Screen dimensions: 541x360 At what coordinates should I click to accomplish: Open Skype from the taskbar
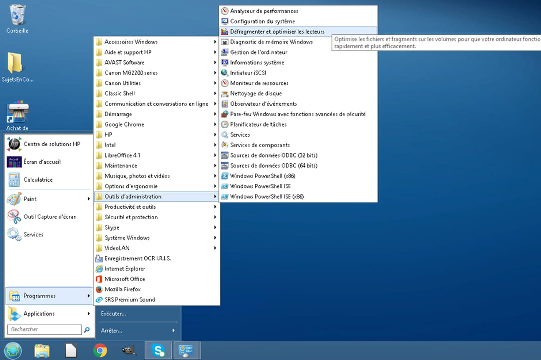click(158, 351)
